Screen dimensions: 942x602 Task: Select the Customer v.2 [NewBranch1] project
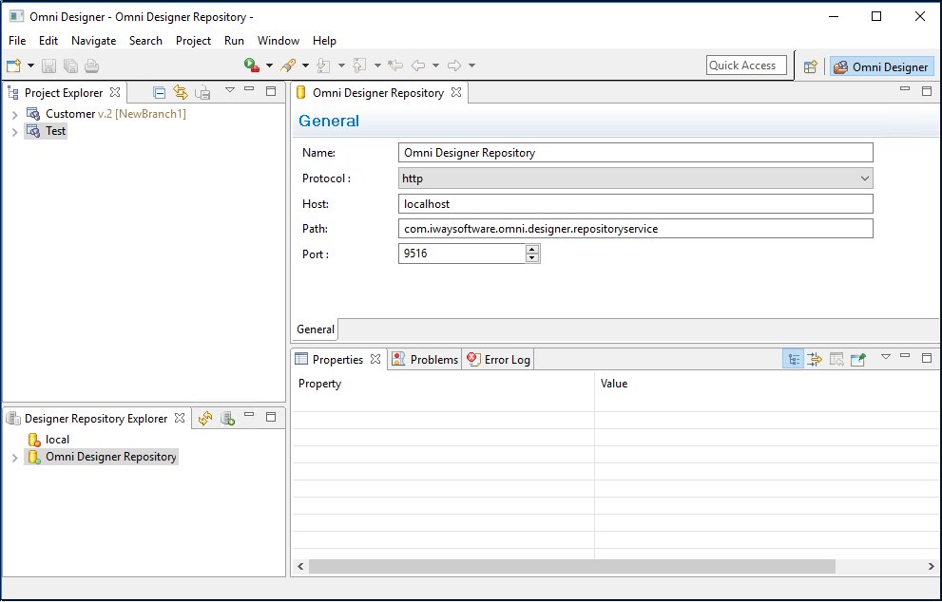[x=115, y=113]
